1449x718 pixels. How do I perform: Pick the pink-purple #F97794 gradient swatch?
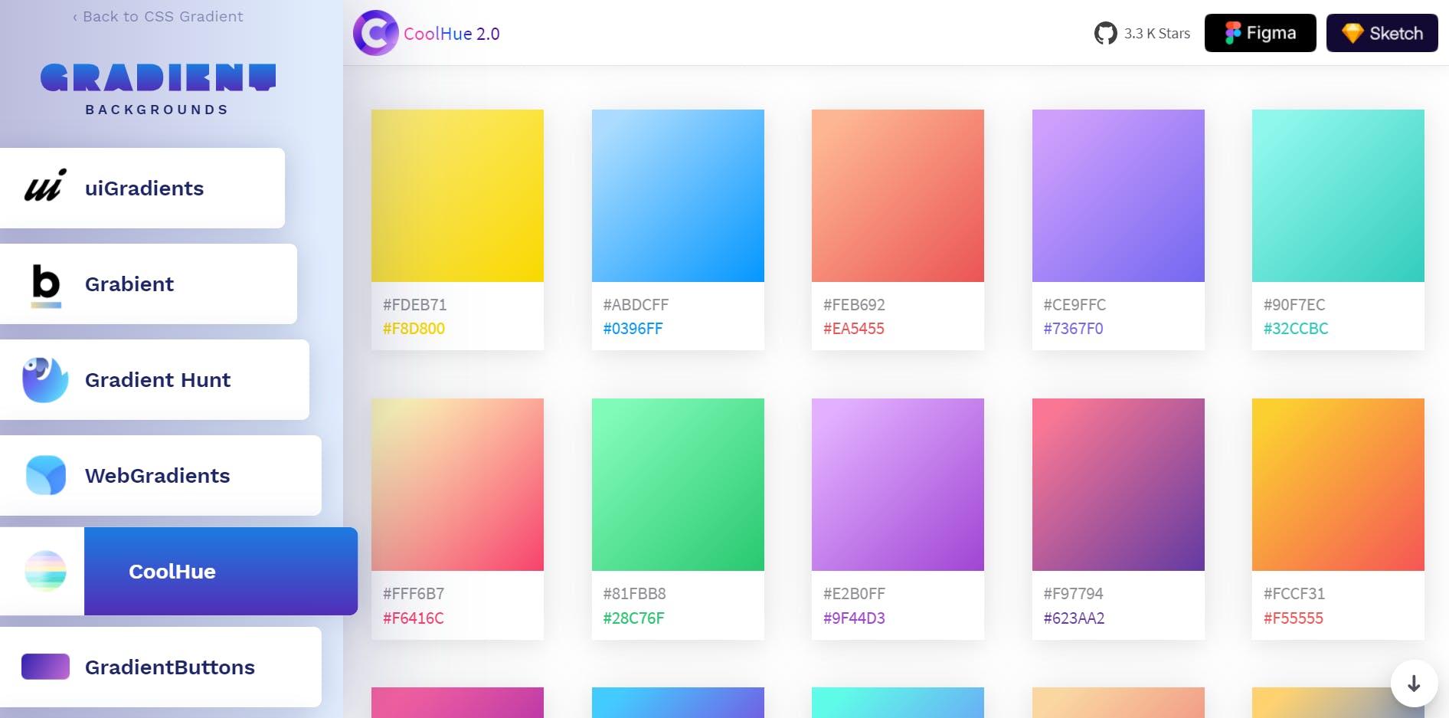coord(1118,484)
